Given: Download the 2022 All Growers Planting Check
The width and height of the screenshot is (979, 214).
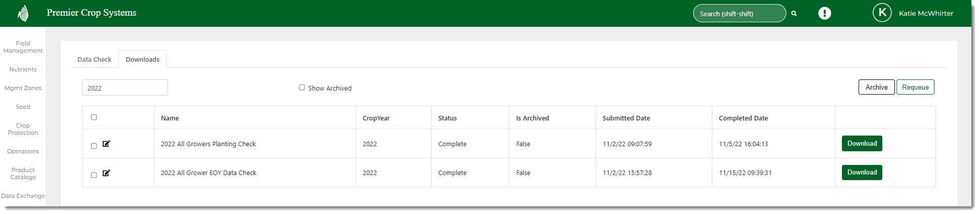Looking at the screenshot, I should click(x=862, y=143).
